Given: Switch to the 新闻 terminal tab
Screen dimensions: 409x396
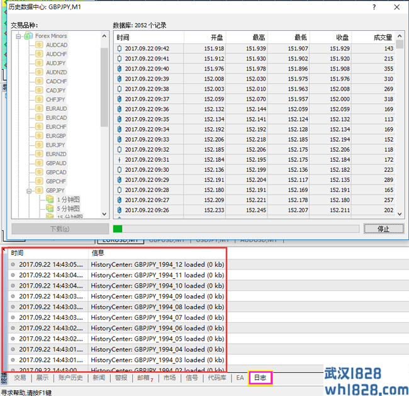Looking at the screenshot, I should [x=99, y=378].
